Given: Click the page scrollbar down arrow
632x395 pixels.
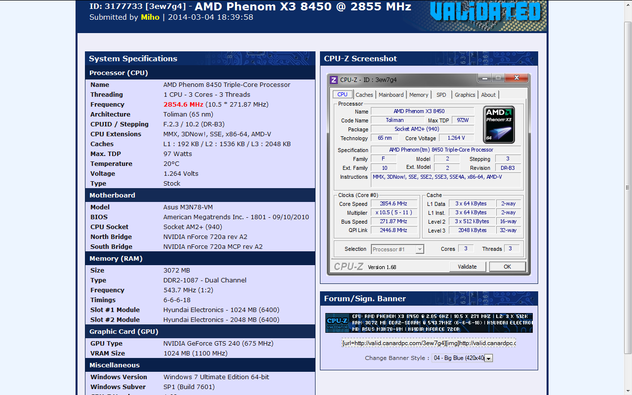Looking at the screenshot, I should tap(628, 392).
